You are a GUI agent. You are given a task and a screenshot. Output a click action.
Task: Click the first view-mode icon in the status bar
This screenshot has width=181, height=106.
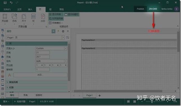[x=128, y=102]
